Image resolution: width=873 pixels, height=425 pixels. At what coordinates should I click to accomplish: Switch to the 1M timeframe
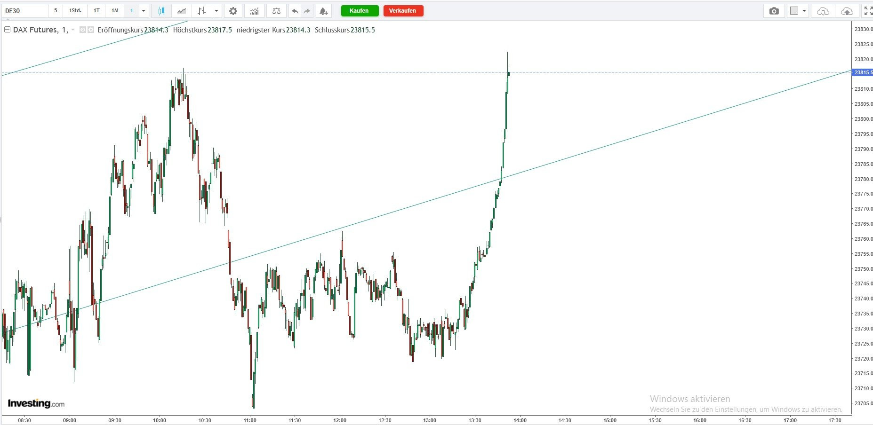115,11
